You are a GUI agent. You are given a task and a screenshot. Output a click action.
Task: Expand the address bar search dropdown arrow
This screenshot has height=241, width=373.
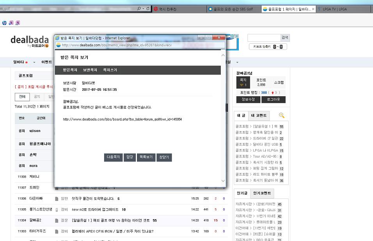click(x=143, y=9)
